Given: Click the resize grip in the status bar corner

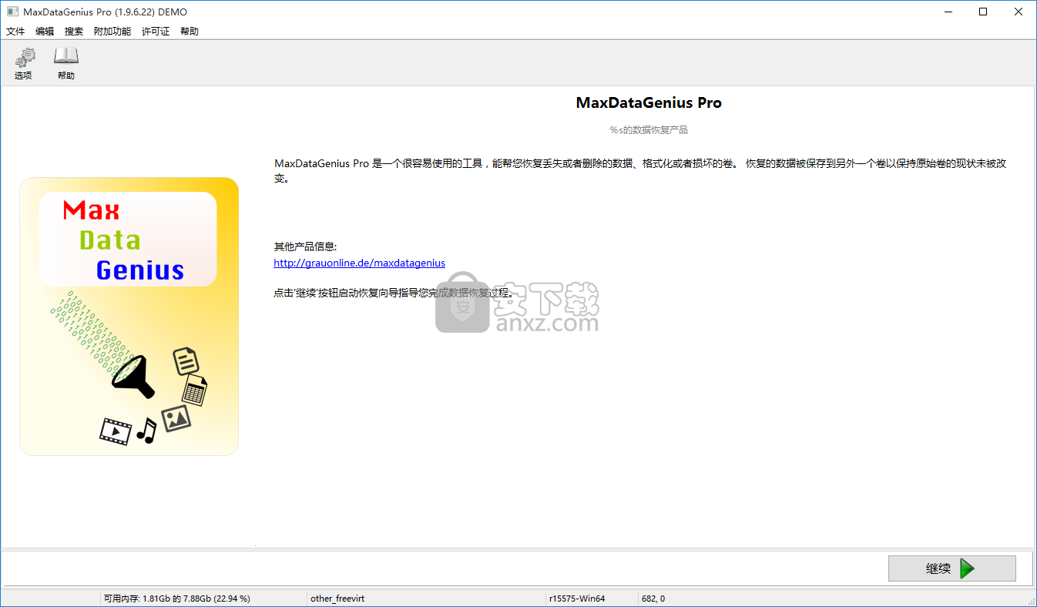Looking at the screenshot, I should click(x=1030, y=600).
